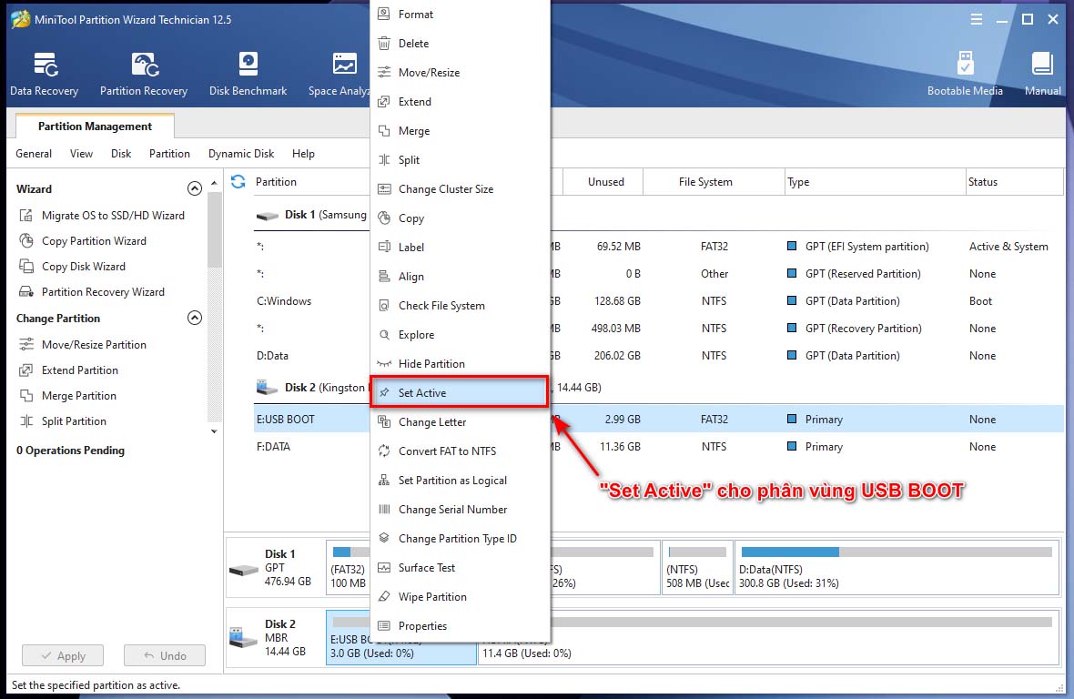This screenshot has height=699, width=1074.
Task: Select Hide Partition in the context menu
Action: tap(461, 363)
